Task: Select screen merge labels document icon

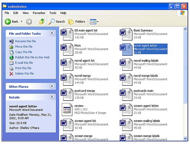Action: click(126, 137)
